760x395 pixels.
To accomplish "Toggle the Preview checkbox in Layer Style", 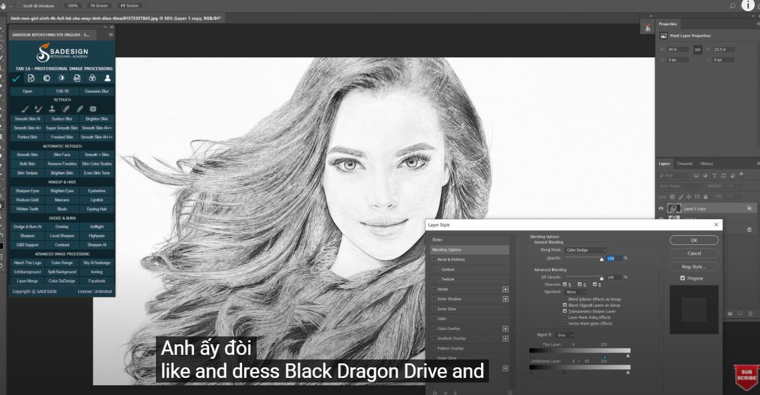I will [x=682, y=278].
